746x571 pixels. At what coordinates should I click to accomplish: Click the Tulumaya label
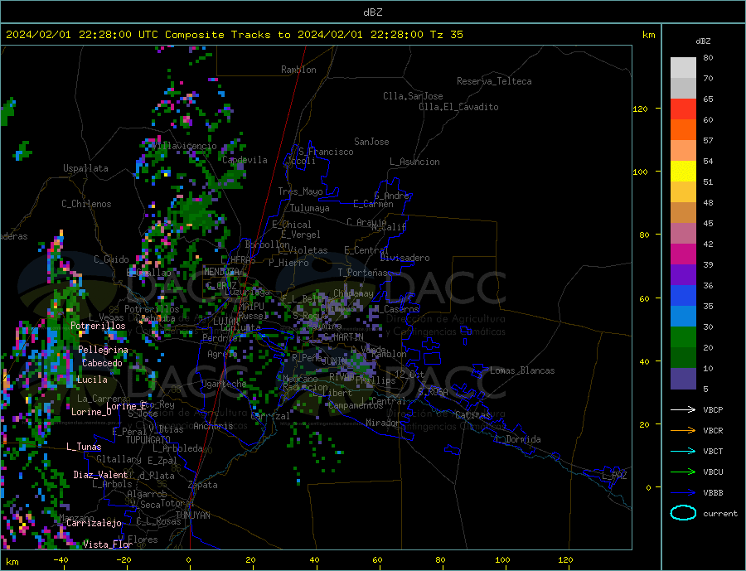point(310,208)
